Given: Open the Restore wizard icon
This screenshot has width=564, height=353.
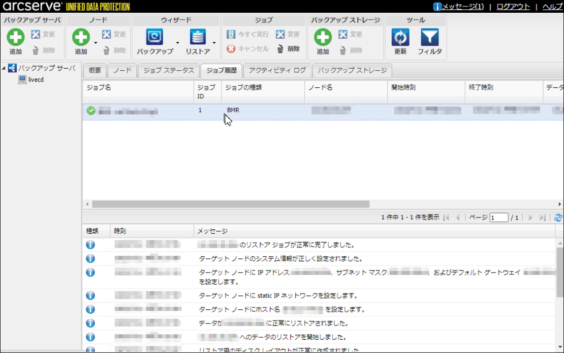Looking at the screenshot, I should [x=197, y=37].
